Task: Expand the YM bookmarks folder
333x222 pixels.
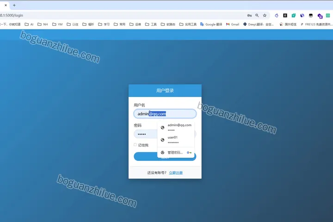Action: click(x=57, y=25)
